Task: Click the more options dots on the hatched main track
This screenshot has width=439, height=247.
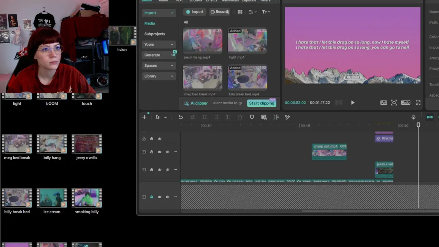Action: point(175,197)
